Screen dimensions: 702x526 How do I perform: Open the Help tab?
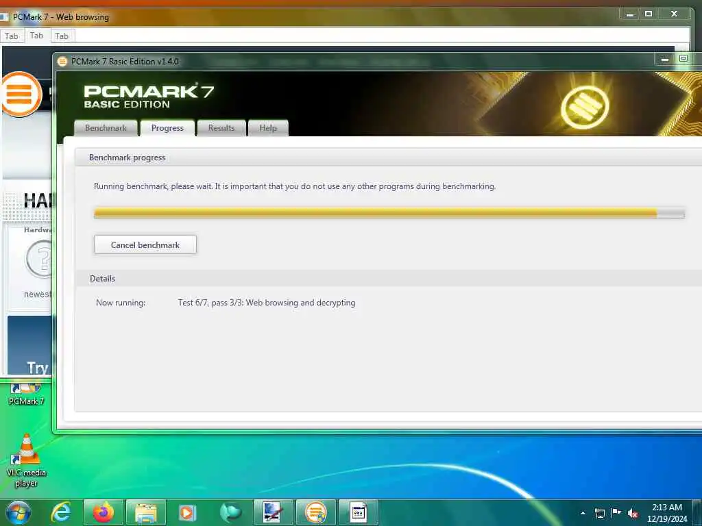point(268,128)
